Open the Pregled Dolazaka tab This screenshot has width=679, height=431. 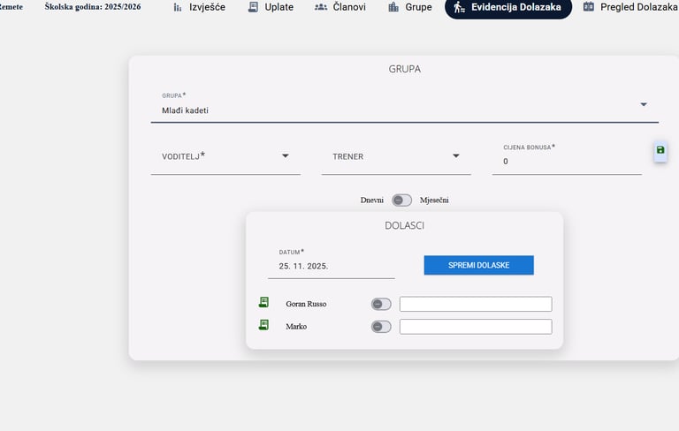point(630,7)
